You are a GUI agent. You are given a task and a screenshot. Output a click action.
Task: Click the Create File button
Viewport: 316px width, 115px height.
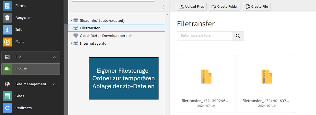click(256, 7)
